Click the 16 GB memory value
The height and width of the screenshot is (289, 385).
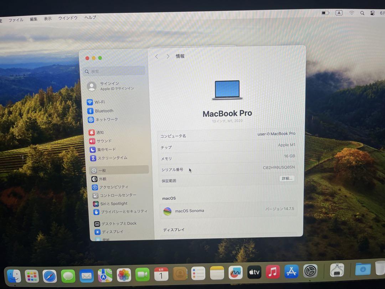pyautogui.click(x=289, y=156)
